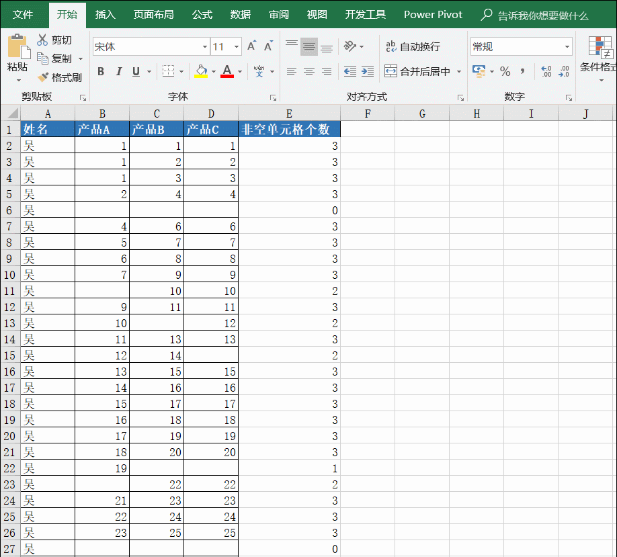The height and width of the screenshot is (557, 617).
Task: Click the accounting number format icon
Action: point(479,71)
